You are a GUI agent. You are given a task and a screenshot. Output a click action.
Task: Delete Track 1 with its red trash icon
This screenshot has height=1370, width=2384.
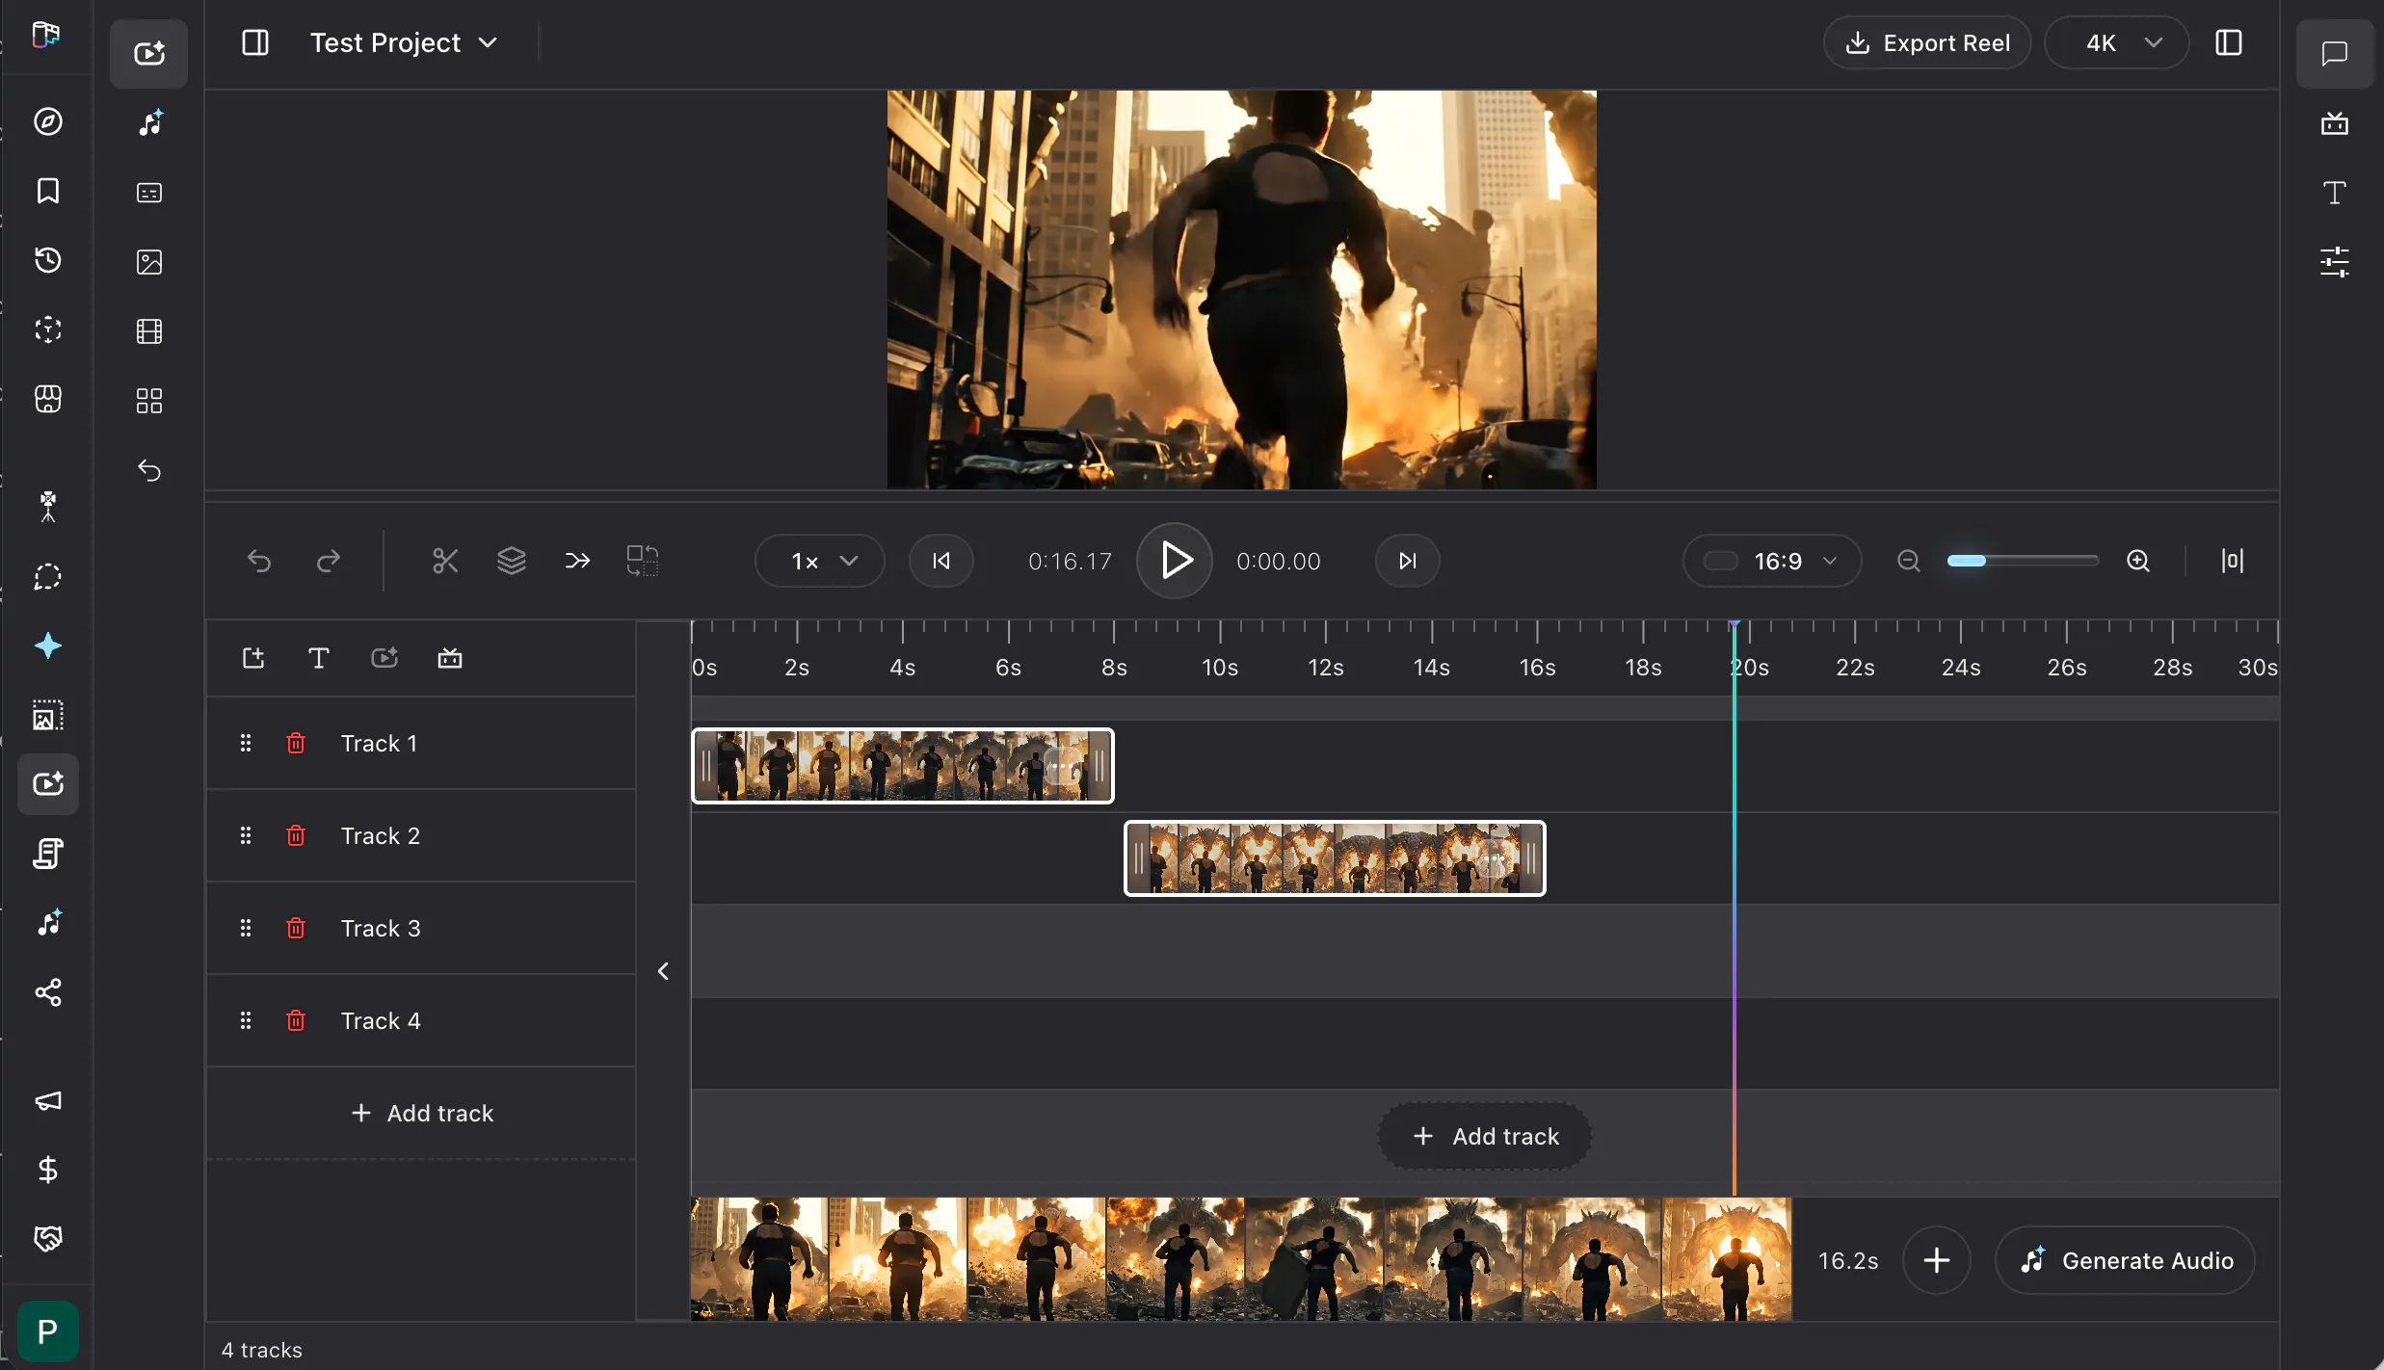[296, 743]
